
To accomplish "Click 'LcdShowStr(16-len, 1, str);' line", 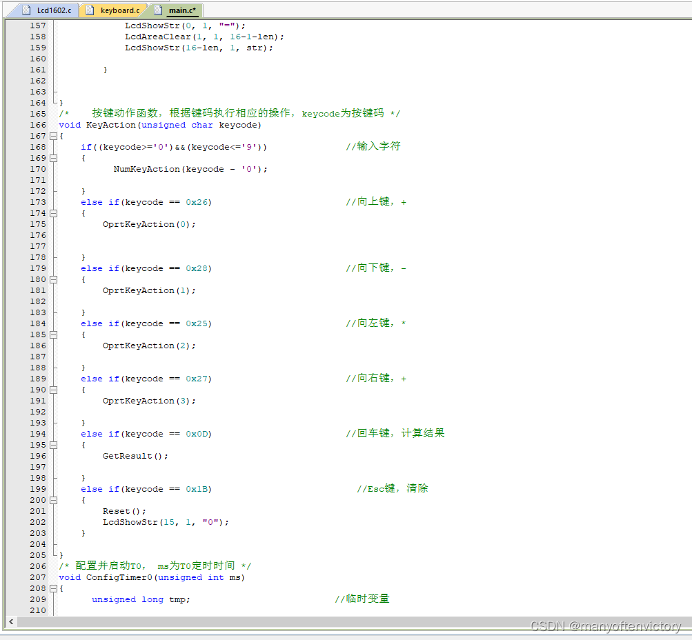I will click(x=199, y=48).
